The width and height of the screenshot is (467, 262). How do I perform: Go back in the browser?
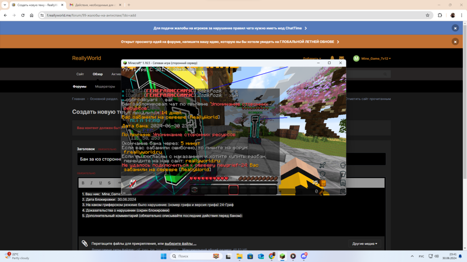[x=5, y=15]
